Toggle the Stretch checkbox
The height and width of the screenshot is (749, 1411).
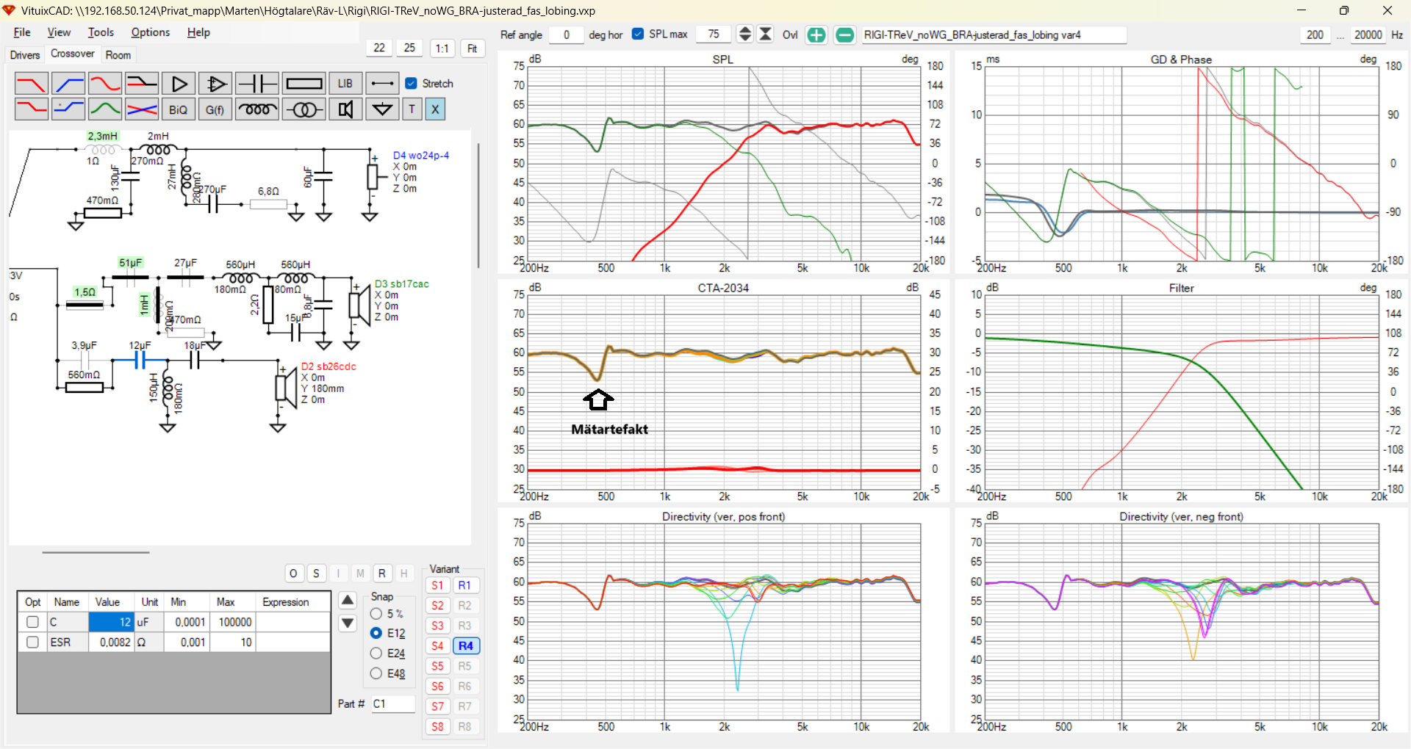click(412, 84)
